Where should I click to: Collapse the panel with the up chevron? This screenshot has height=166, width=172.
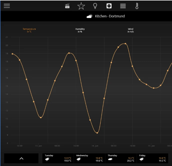(x=21, y=158)
